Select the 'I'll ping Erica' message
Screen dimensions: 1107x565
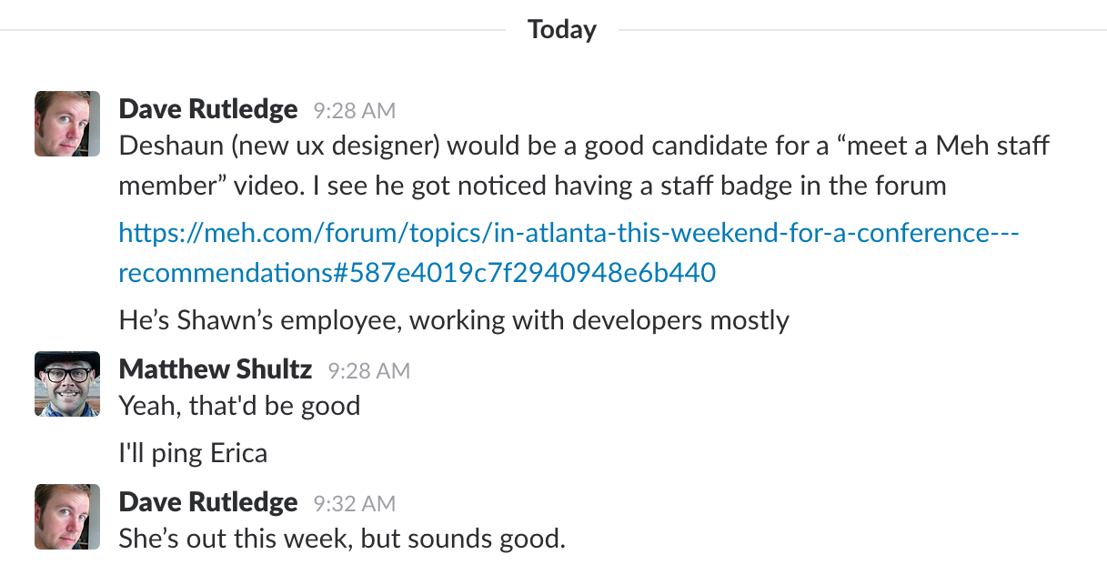(193, 452)
